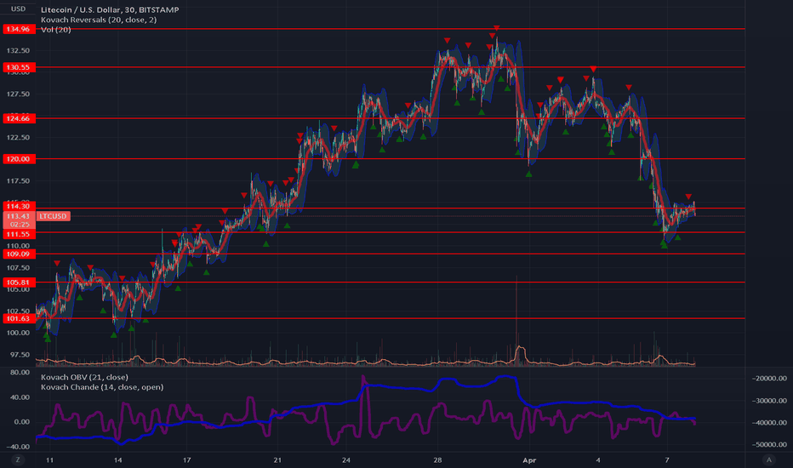Click the 4 date label after Apr
Image resolution: width=793 pixels, height=468 pixels.
[x=598, y=459]
